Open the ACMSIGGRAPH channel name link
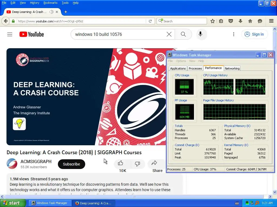The image size is (277, 207). (x=36, y=161)
